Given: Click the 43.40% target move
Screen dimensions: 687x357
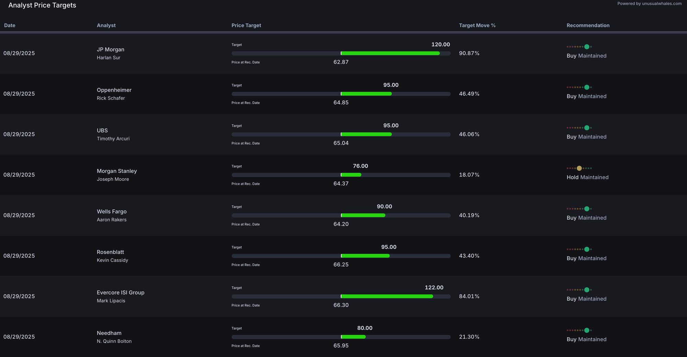Looking at the screenshot, I should [x=469, y=256].
